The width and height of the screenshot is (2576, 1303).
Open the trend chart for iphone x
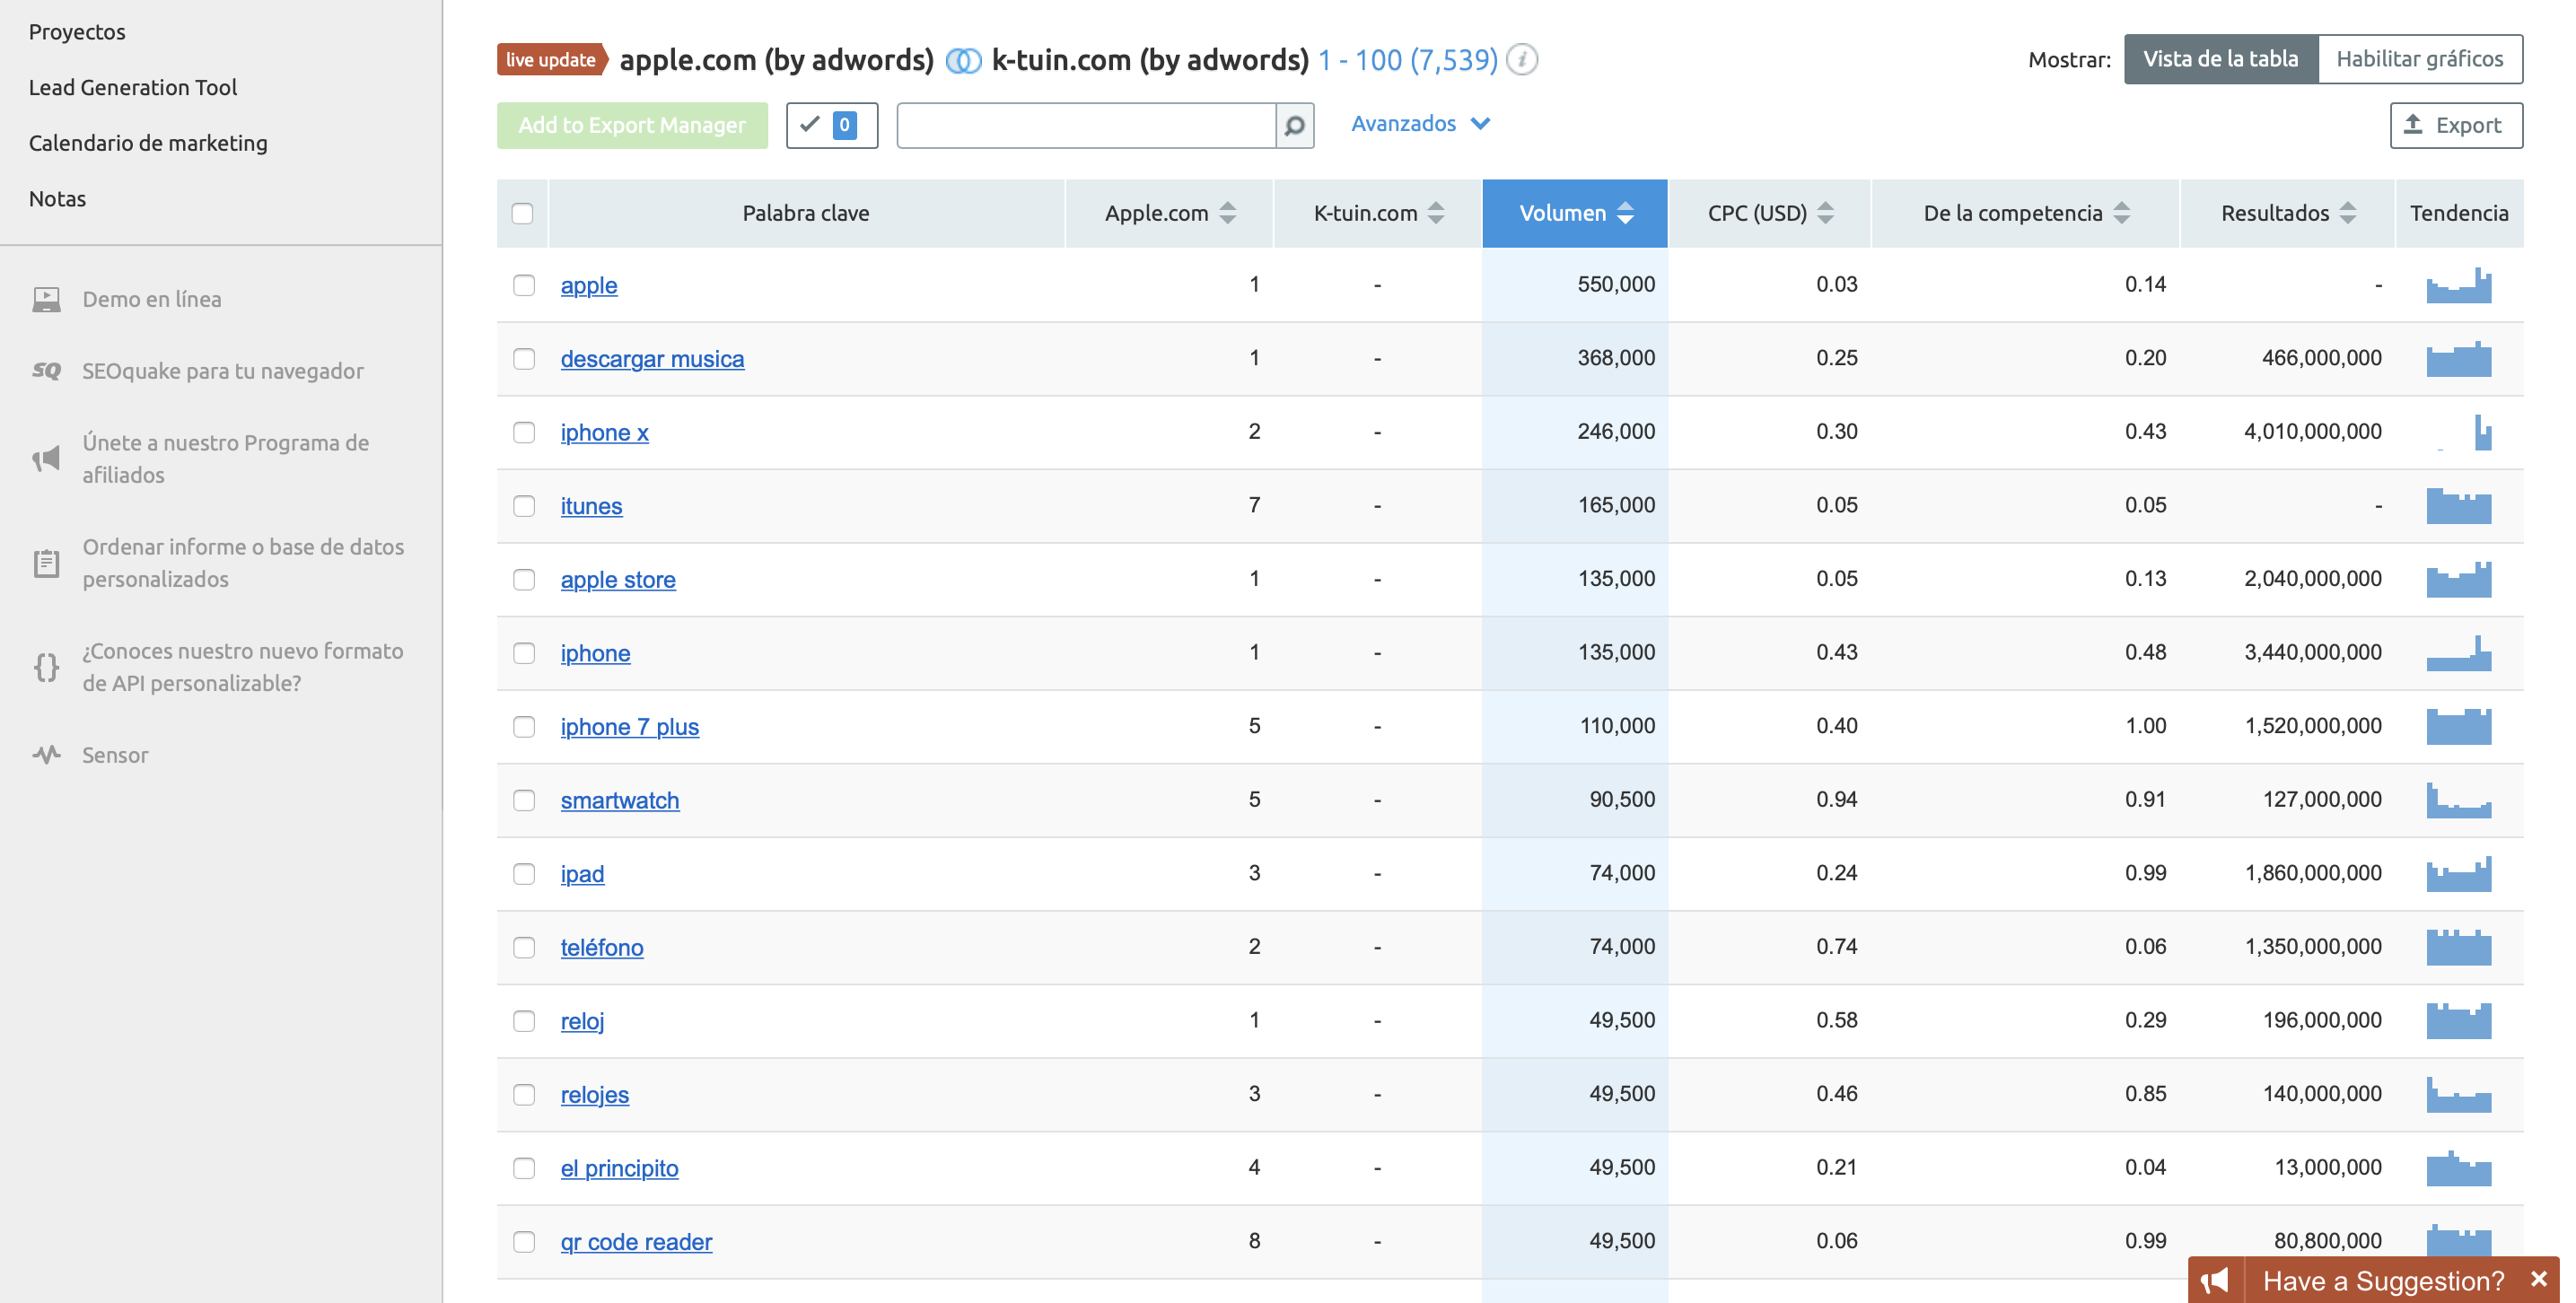pos(2458,432)
